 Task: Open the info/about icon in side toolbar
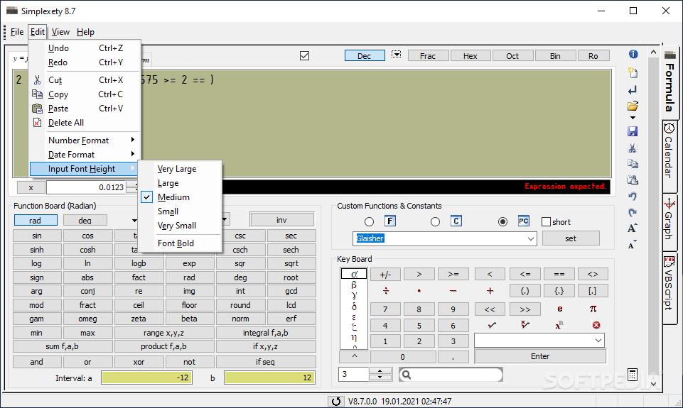[x=633, y=54]
